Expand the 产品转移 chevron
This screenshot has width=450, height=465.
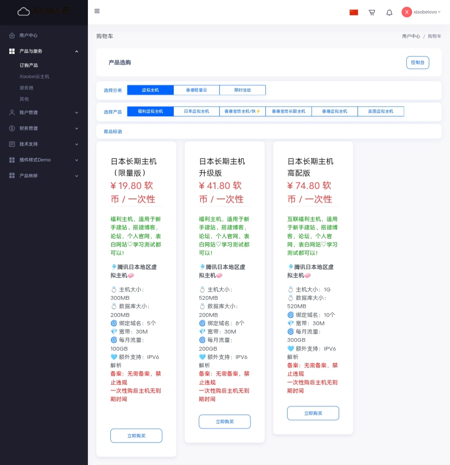[77, 176]
